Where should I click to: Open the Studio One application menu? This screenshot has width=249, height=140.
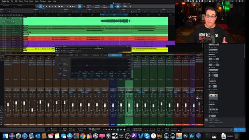5,1
